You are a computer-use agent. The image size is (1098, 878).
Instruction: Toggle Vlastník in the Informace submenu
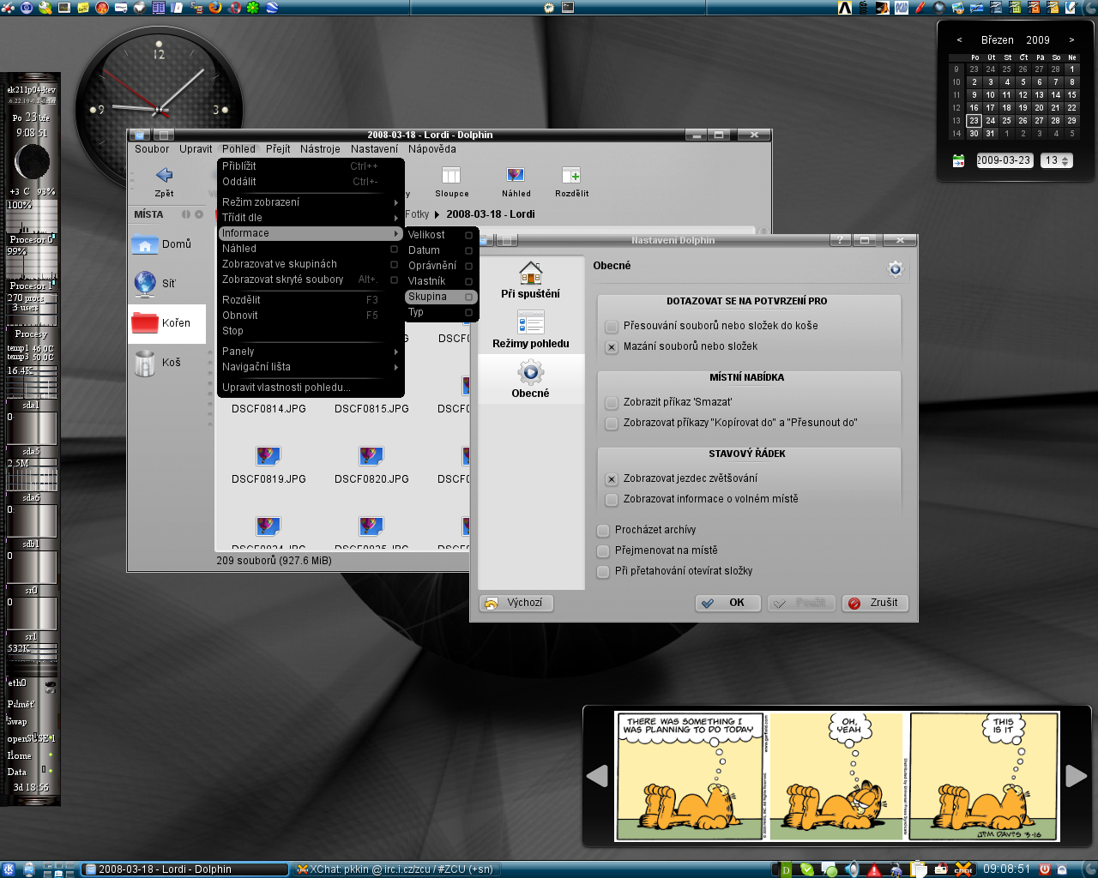(x=441, y=281)
